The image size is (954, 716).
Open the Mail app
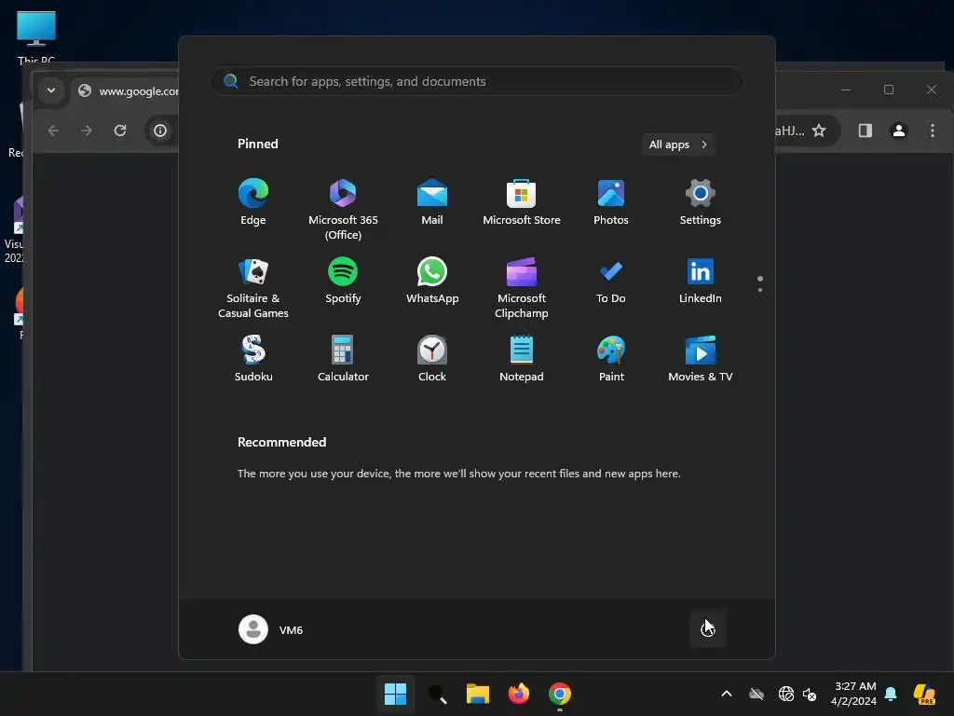point(432,202)
